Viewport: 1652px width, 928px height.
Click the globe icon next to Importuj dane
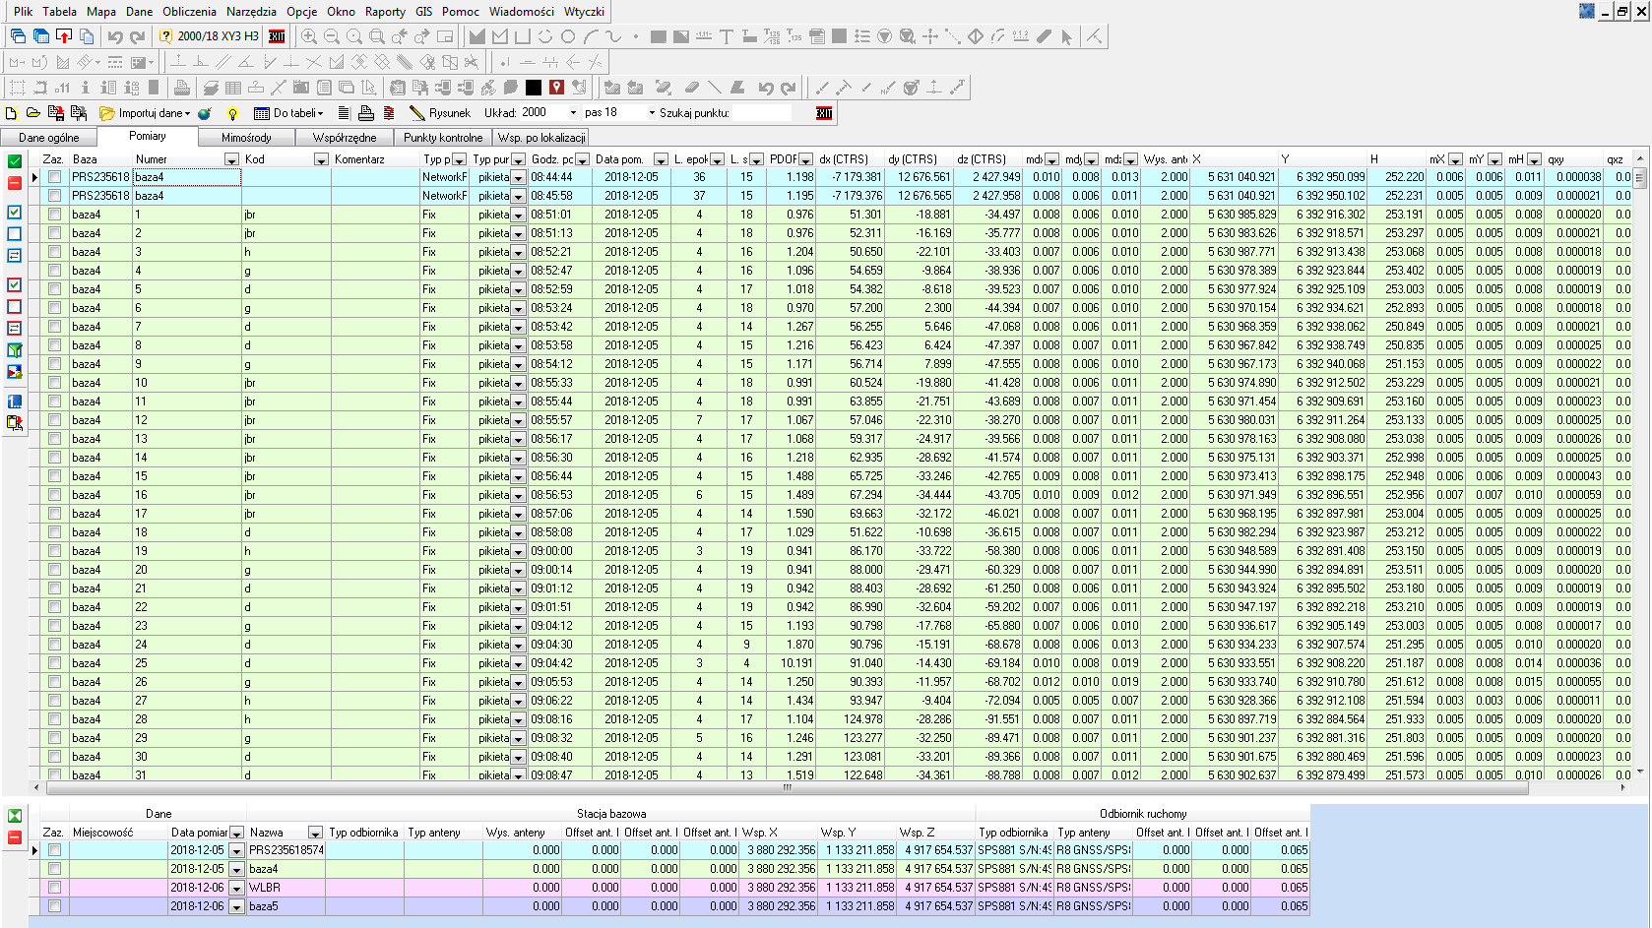click(x=205, y=113)
